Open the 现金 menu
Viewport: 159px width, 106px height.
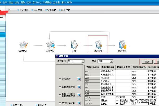[11, 2]
